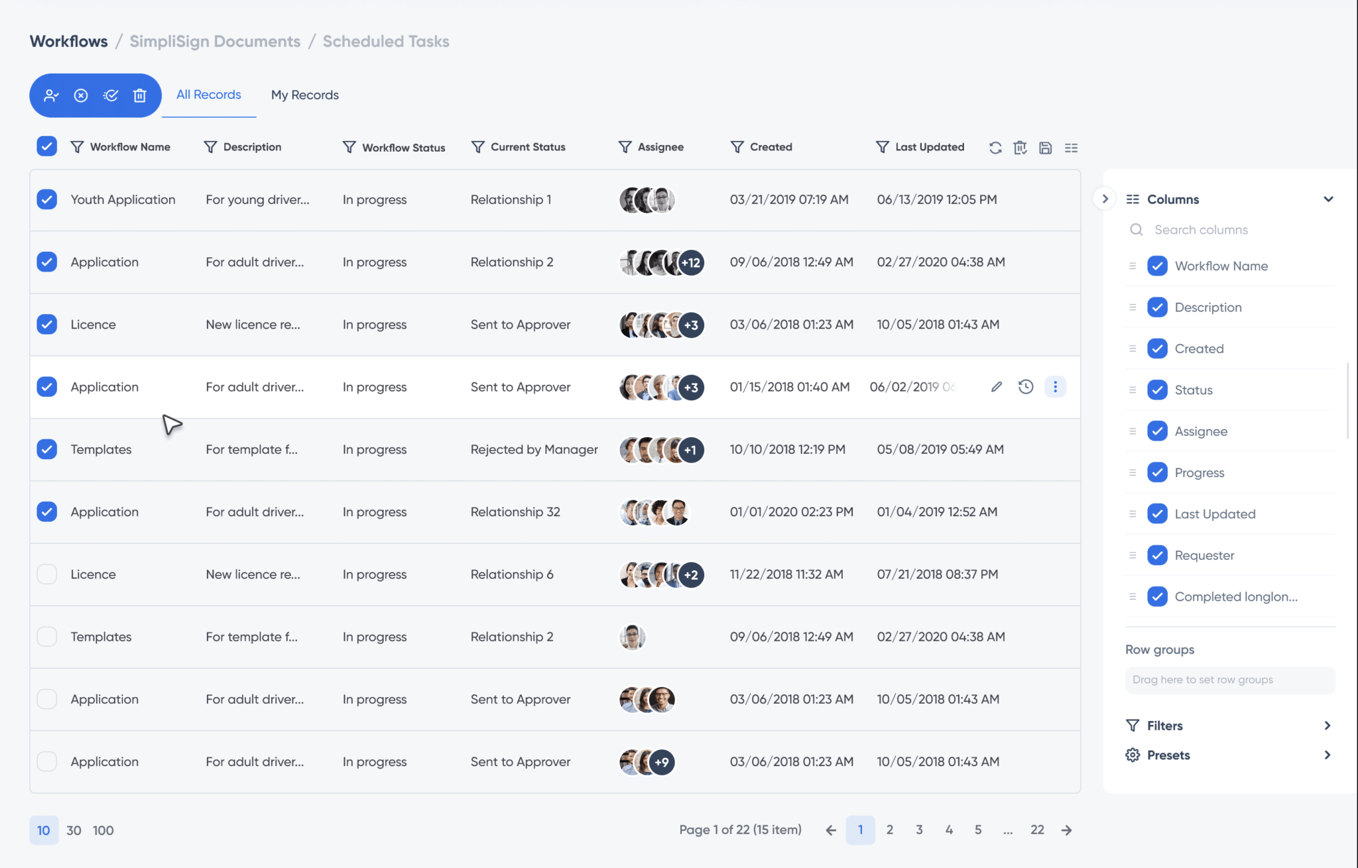
Task: Open history clock icon on hovered row
Action: coord(1026,387)
